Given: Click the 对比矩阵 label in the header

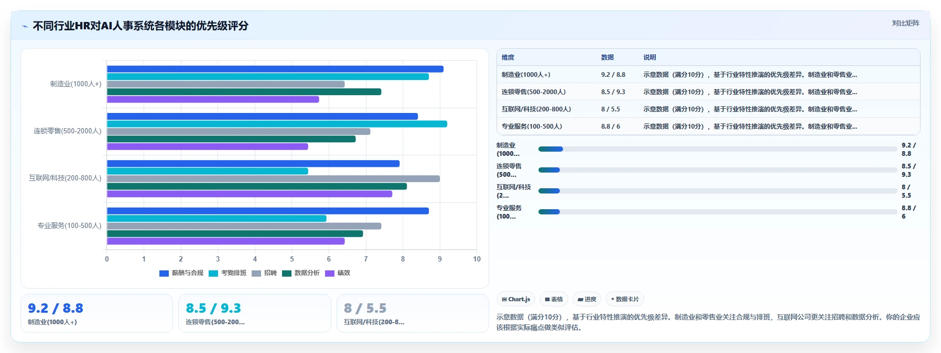Looking at the screenshot, I should pos(905,23).
